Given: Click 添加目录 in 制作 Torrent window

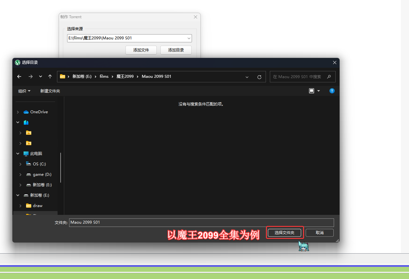Looking at the screenshot, I should pos(176,50).
